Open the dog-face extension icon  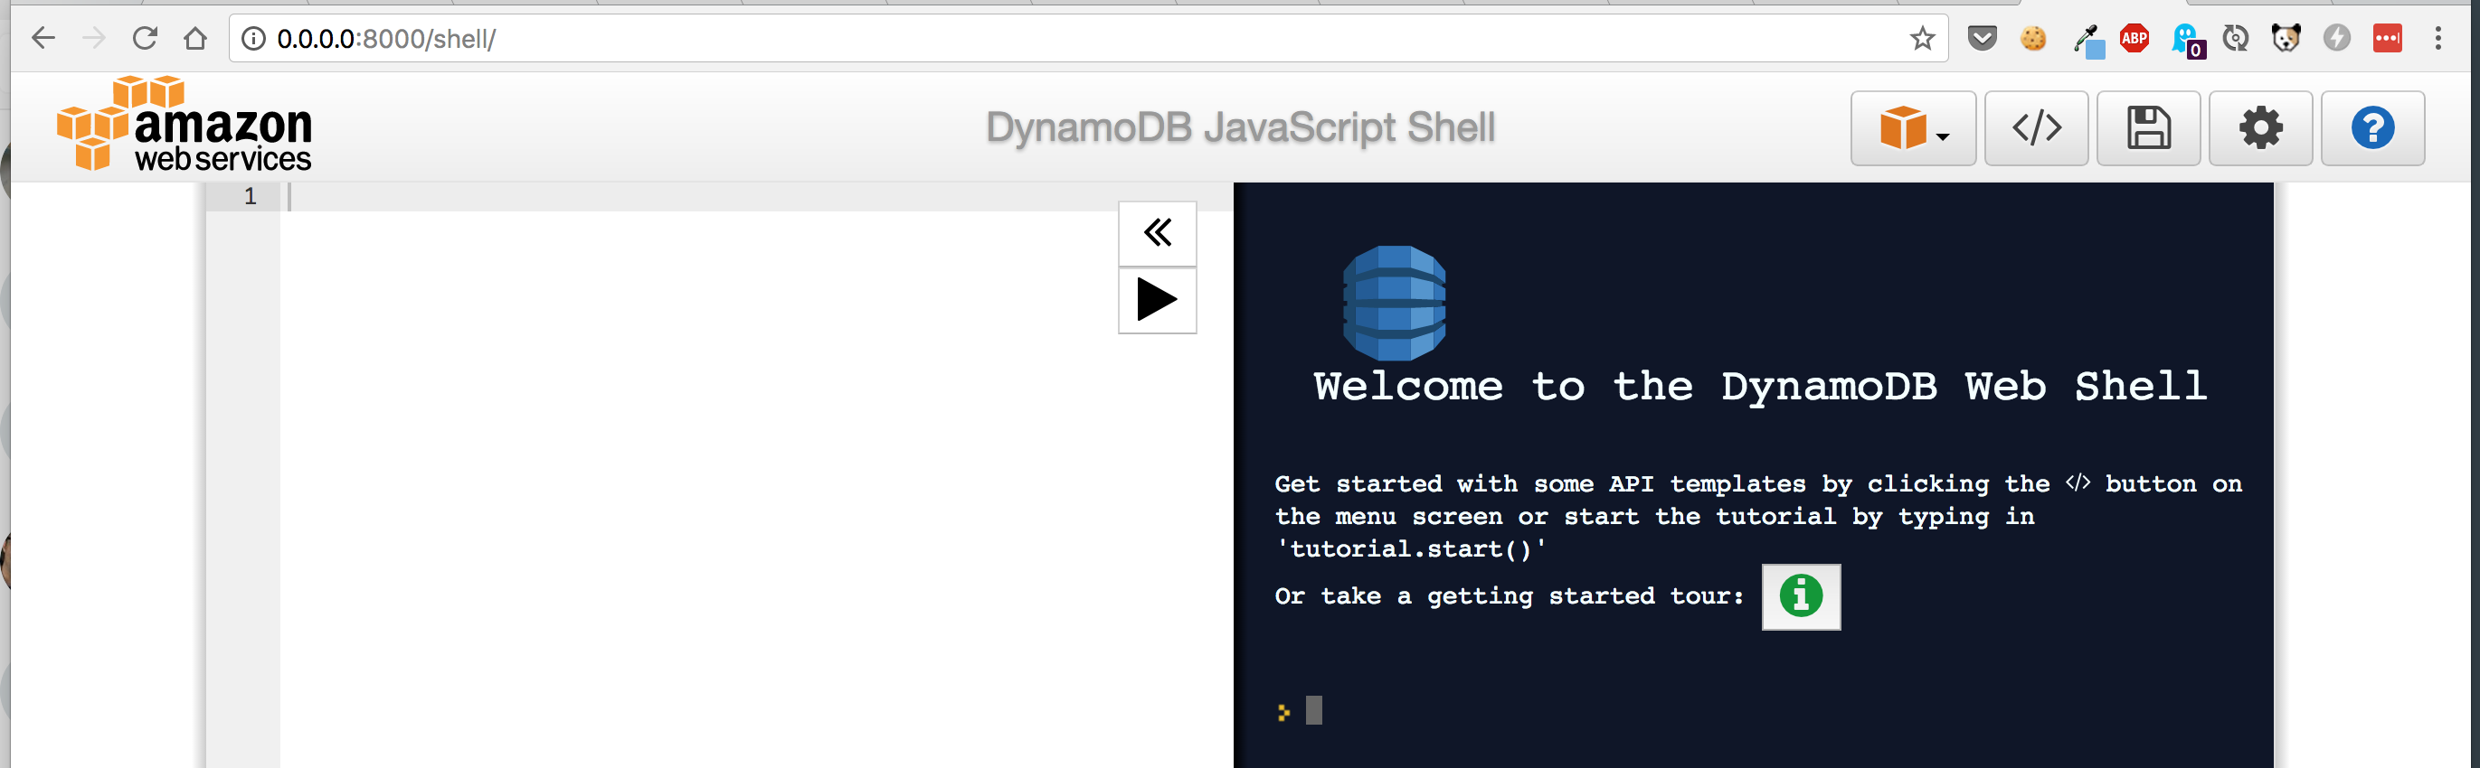coord(2286,39)
